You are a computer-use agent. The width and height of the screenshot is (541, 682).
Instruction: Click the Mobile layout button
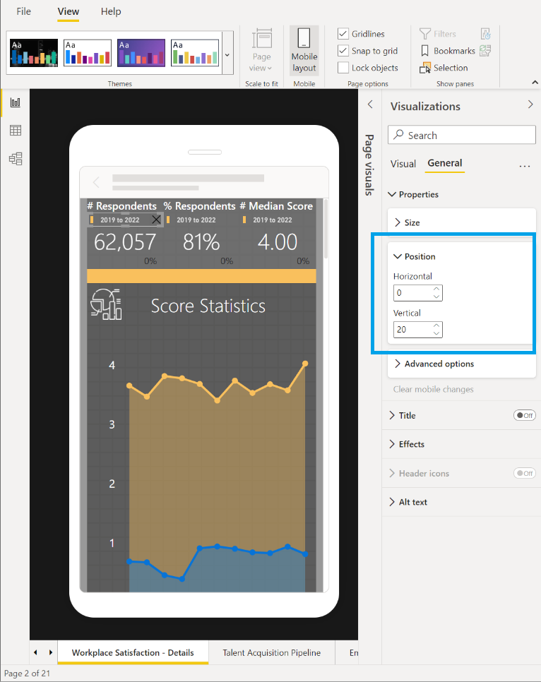point(304,51)
